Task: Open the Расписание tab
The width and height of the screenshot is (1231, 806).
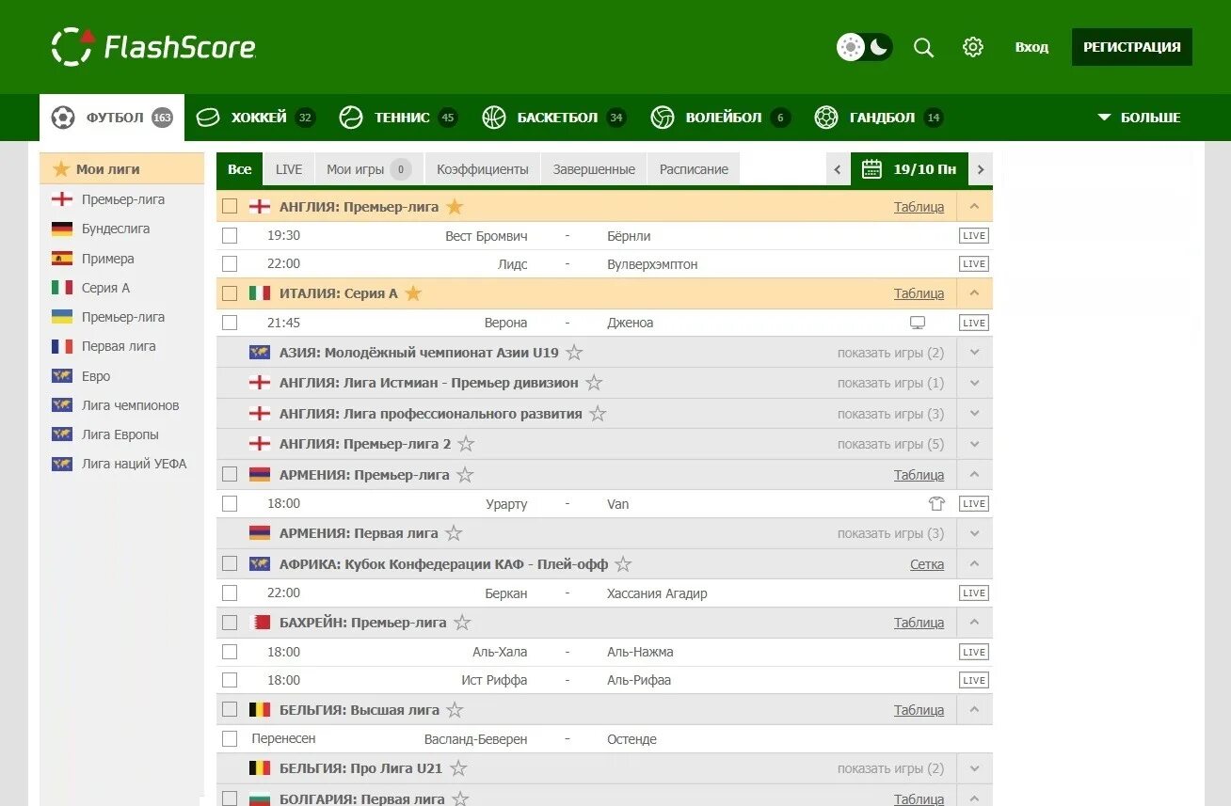Action: (x=694, y=169)
